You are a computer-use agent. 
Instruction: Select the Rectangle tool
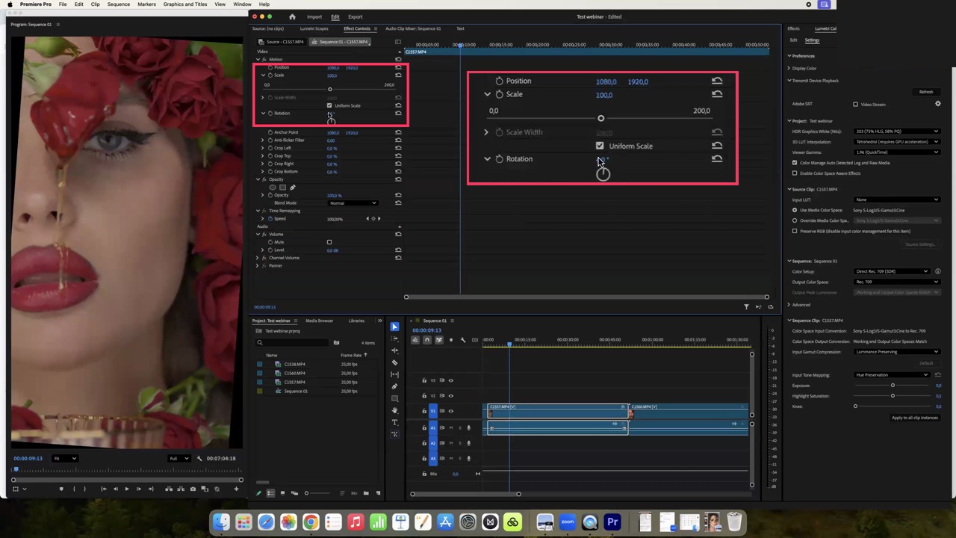point(394,398)
